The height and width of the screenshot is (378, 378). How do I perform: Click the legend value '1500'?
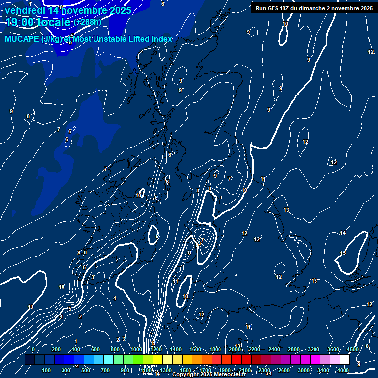click(186, 370)
